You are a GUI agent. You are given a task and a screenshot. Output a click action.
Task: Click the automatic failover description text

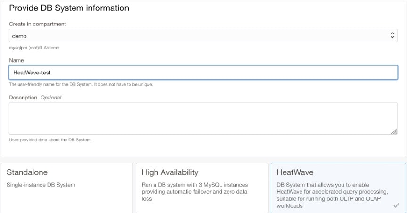coord(195,192)
